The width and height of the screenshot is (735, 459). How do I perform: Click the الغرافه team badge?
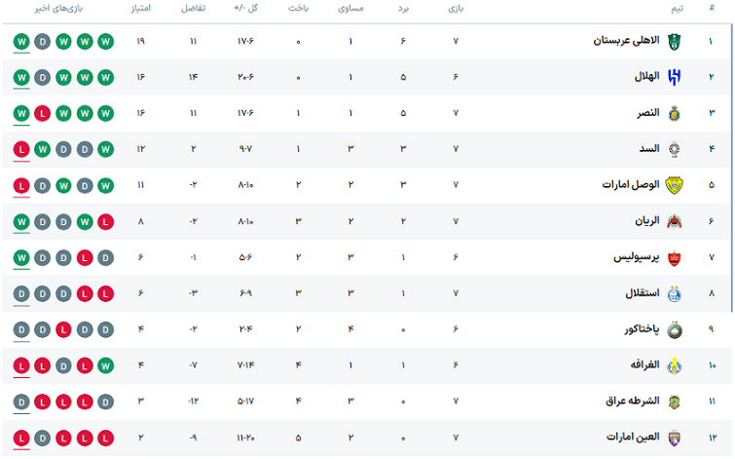[674, 366]
